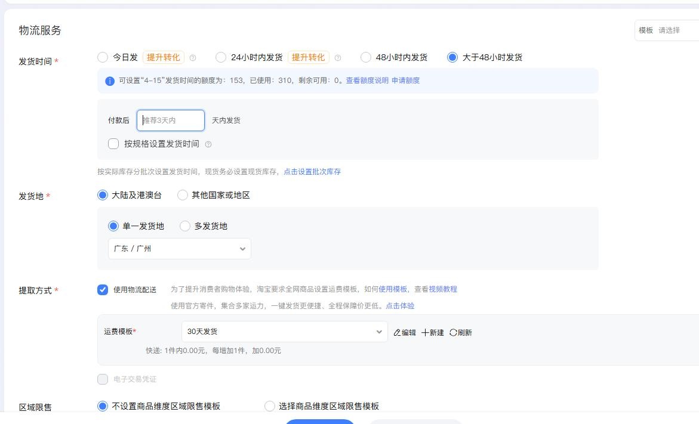Click the 点击设置批次库存 link
699x424 pixels.
(x=312, y=172)
